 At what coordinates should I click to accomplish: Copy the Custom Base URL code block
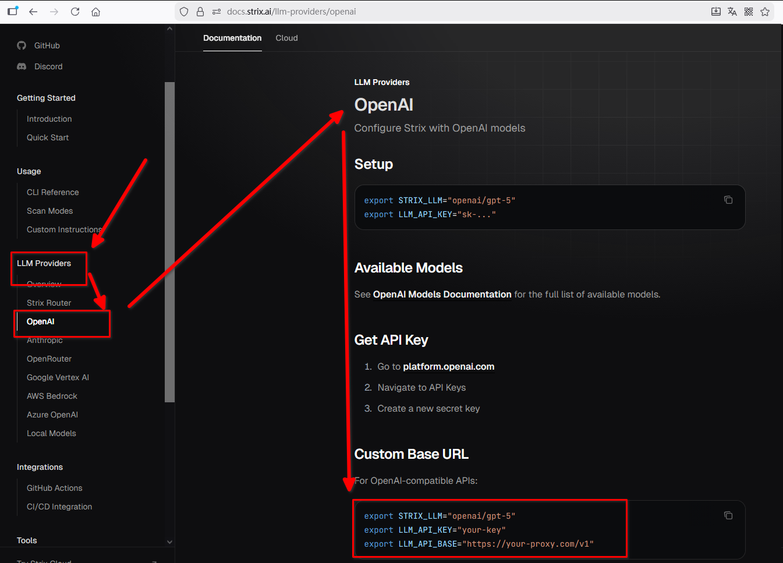point(728,515)
